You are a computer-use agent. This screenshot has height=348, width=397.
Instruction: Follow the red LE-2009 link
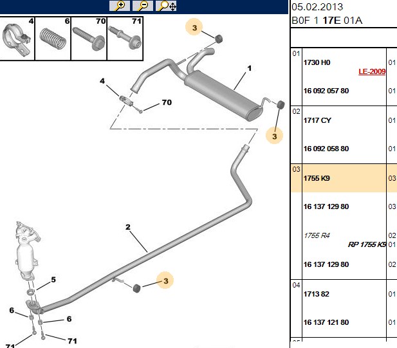pyautogui.click(x=372, y=71)
